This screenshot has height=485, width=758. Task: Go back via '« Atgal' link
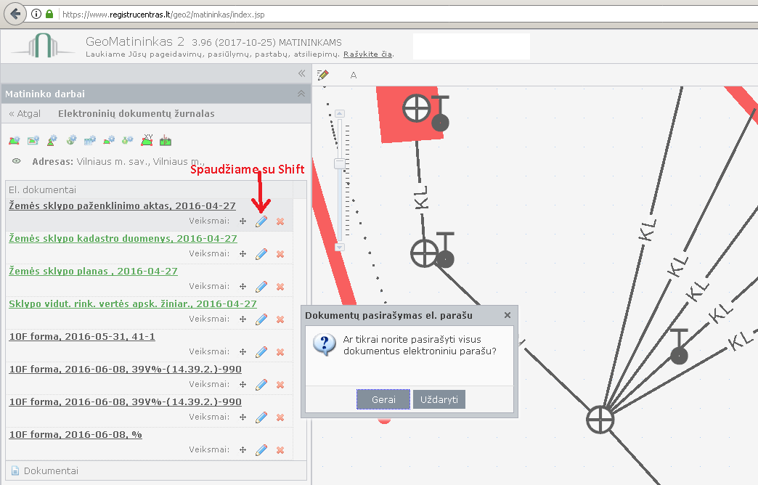(x=25, y=114)
